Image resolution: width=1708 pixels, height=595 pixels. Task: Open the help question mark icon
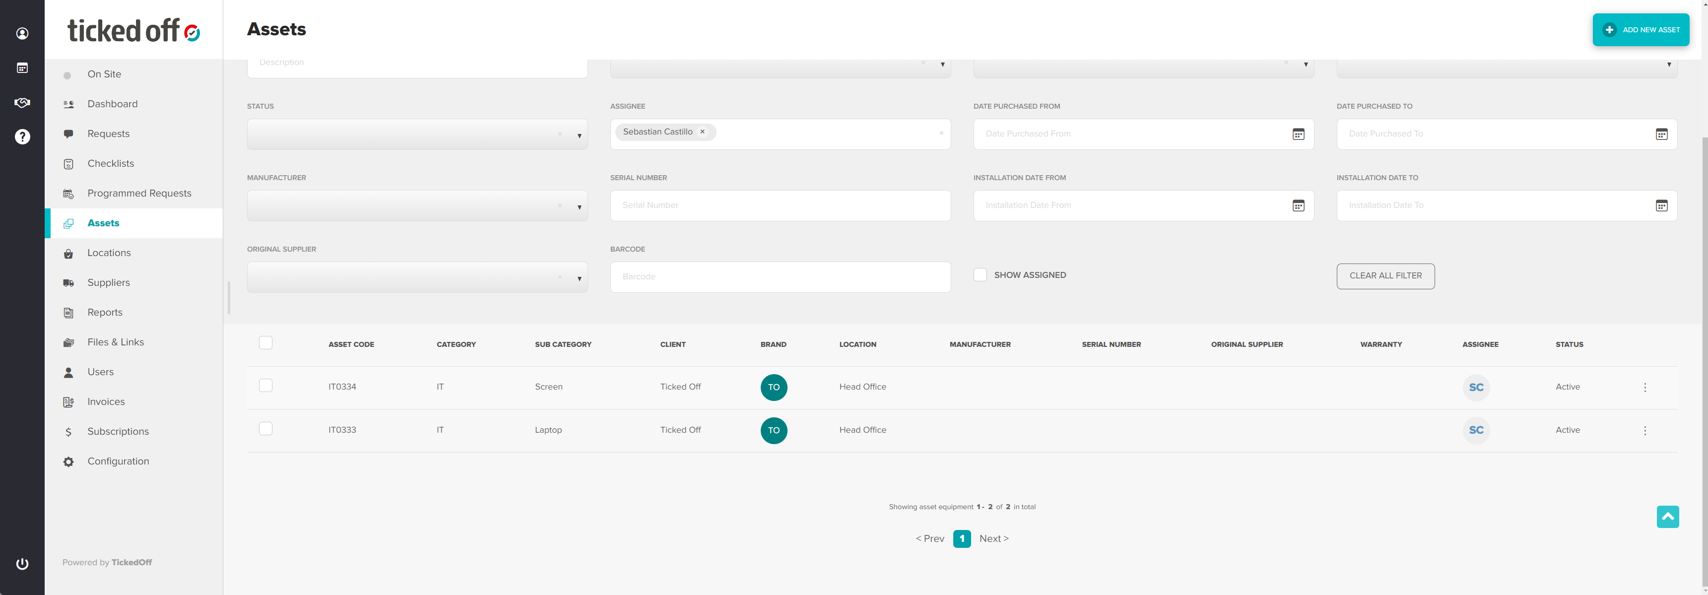tap(22, 136)
